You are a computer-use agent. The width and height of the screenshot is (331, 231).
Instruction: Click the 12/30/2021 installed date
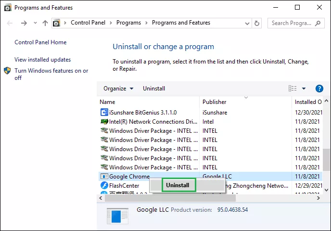[308, 112]
